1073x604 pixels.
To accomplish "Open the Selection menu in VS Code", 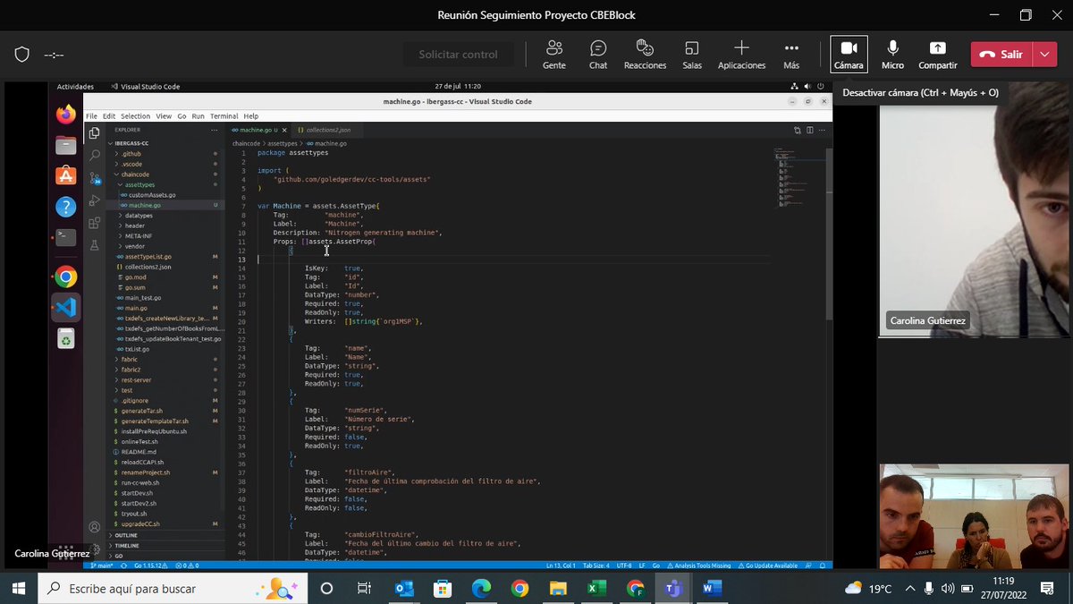I will tap(135, 116).
